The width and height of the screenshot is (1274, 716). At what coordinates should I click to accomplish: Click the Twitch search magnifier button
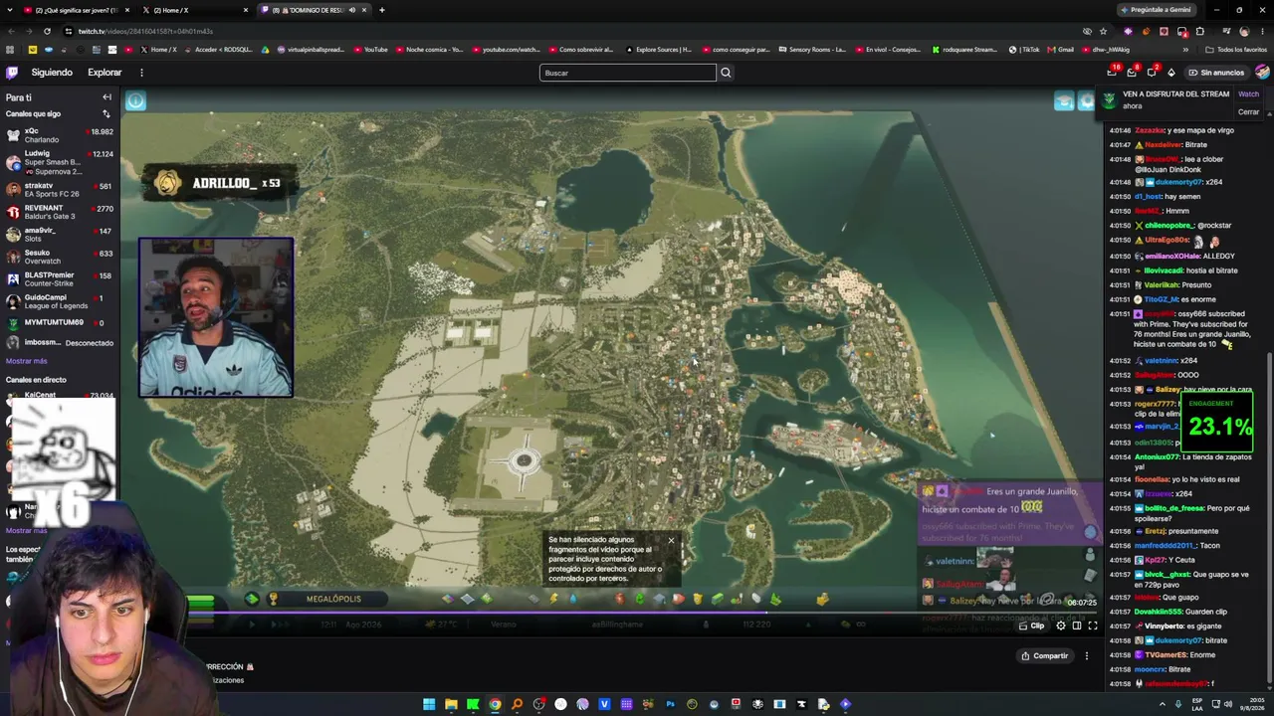click(726, 73)
